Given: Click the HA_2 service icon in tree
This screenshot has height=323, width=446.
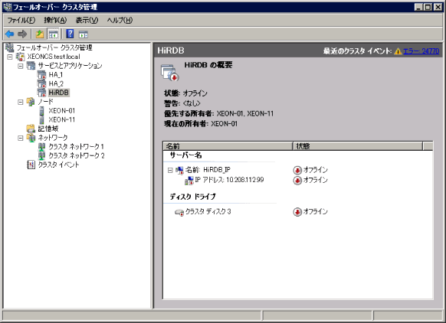Looking at the screenshot, I should point(41,83).
